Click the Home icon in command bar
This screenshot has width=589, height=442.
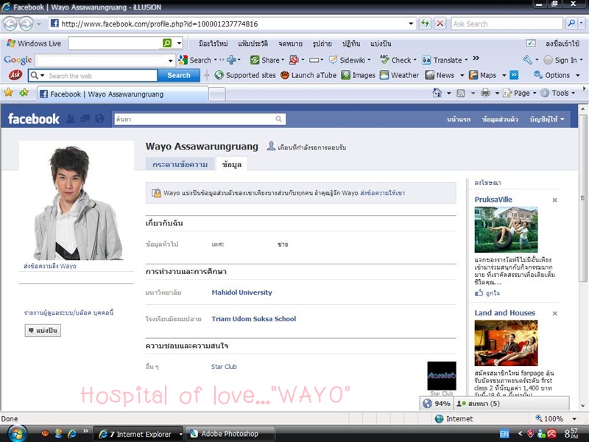437,93
